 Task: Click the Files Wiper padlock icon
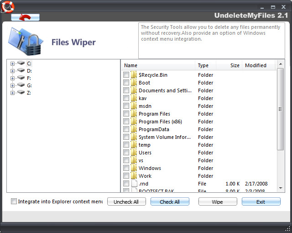tap(26, 42)
